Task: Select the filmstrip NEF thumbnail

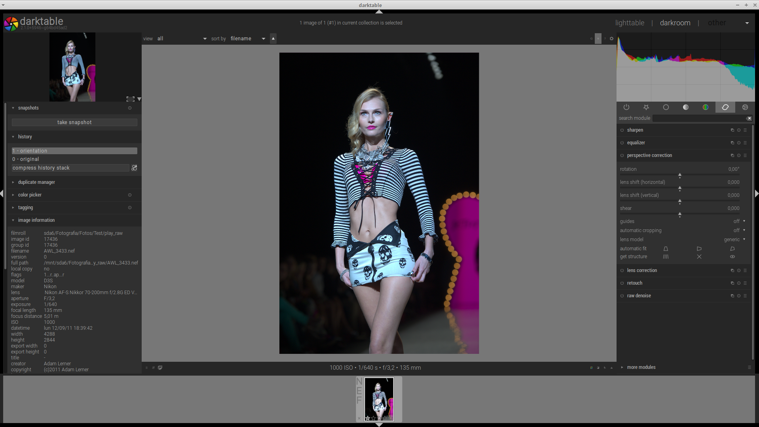Action: tap(379, 399)
